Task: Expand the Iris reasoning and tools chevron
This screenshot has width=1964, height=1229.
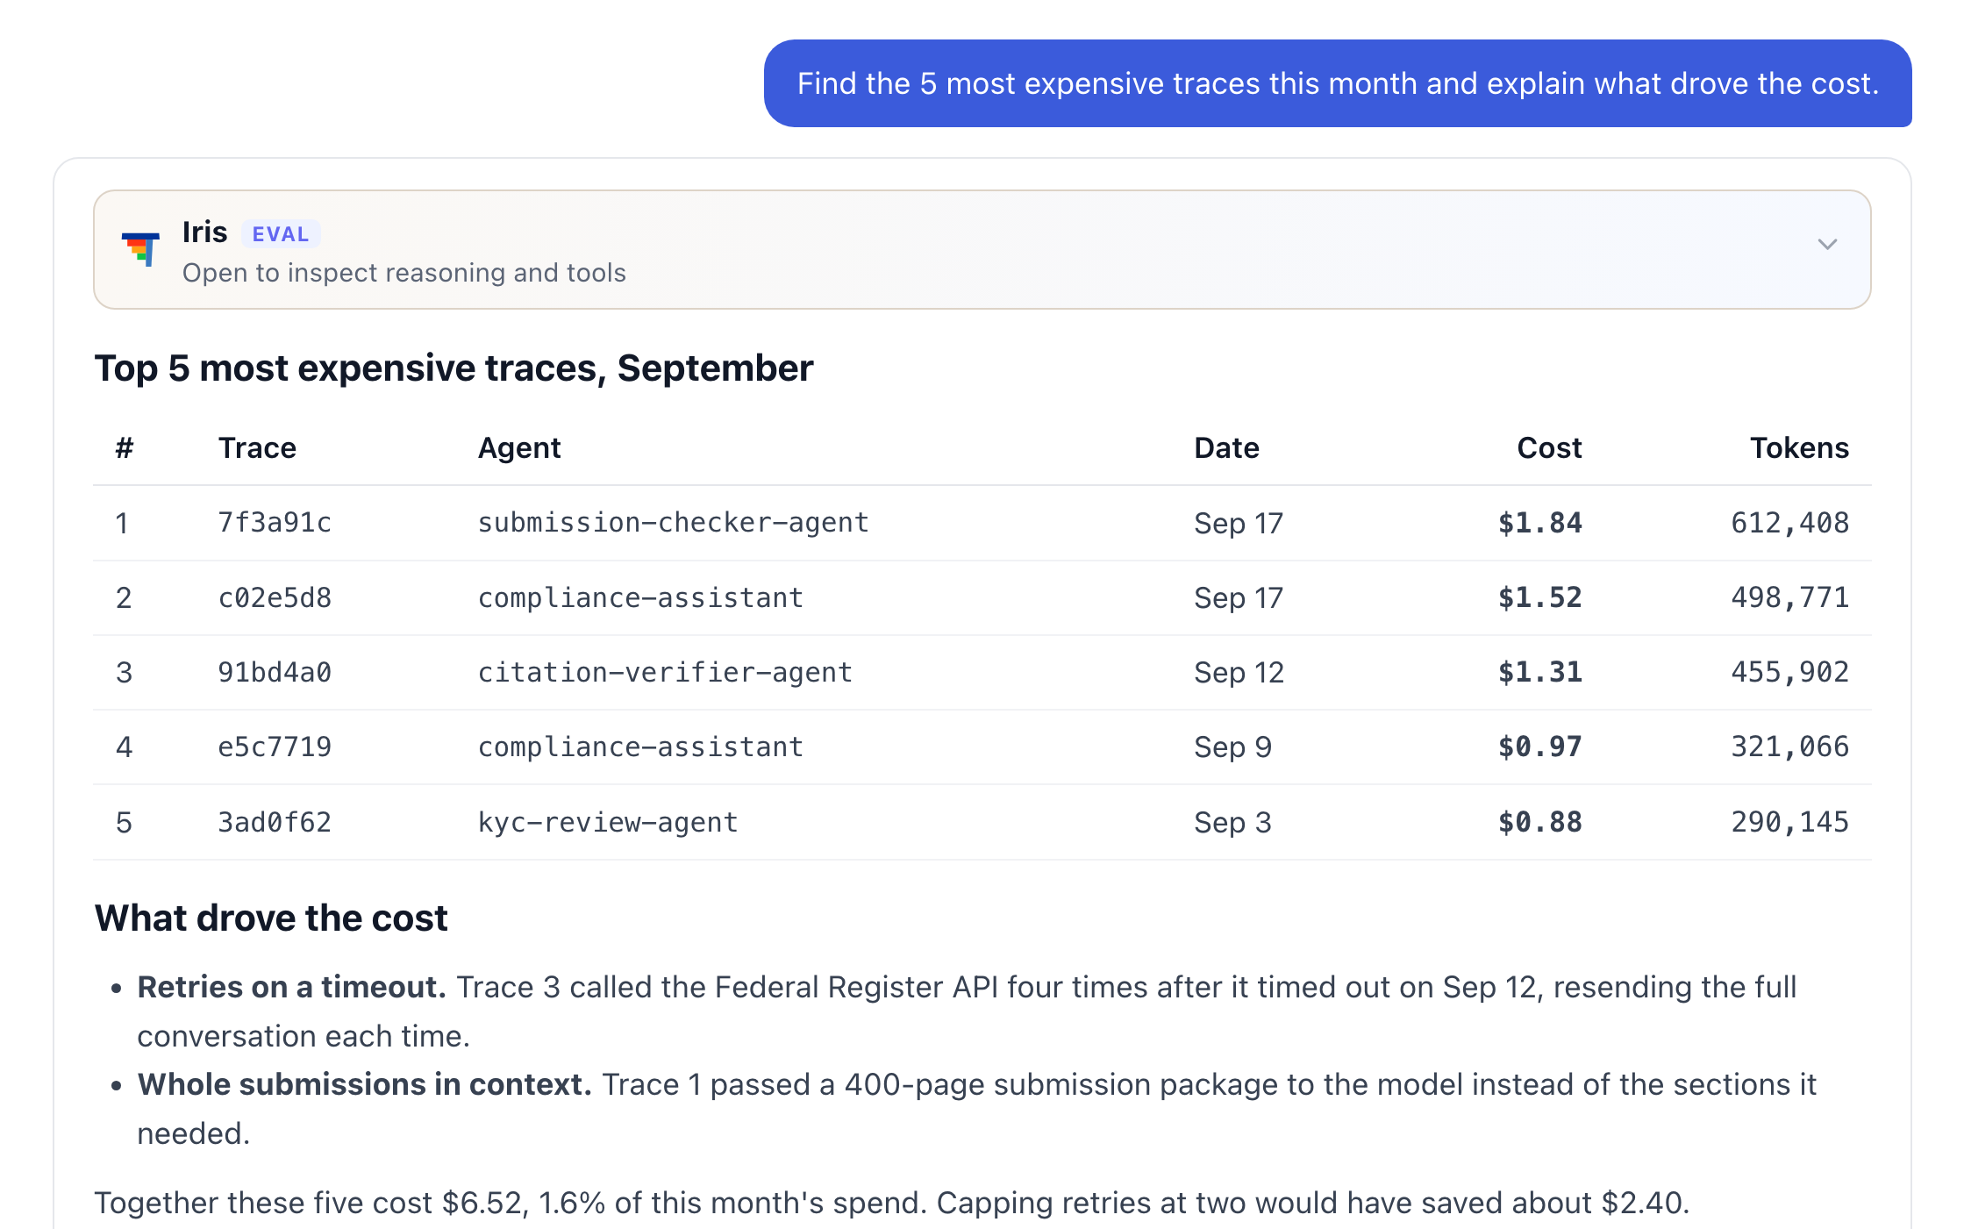Action: tap(1827, 245)
